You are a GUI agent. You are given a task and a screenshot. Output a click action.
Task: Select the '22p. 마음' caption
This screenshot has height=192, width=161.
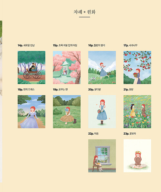93,134
